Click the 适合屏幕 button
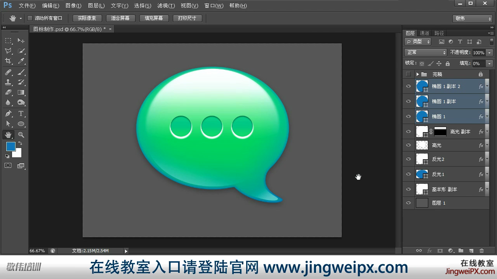Image resolution: width=497 pixels, height=279 pixels. [120, 18]
